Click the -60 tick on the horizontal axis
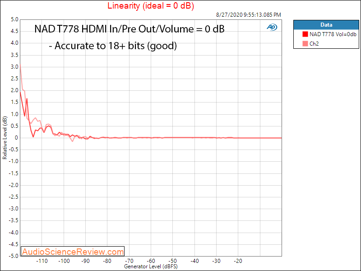This screenshot has height=271, width=361. click(151, 261)
